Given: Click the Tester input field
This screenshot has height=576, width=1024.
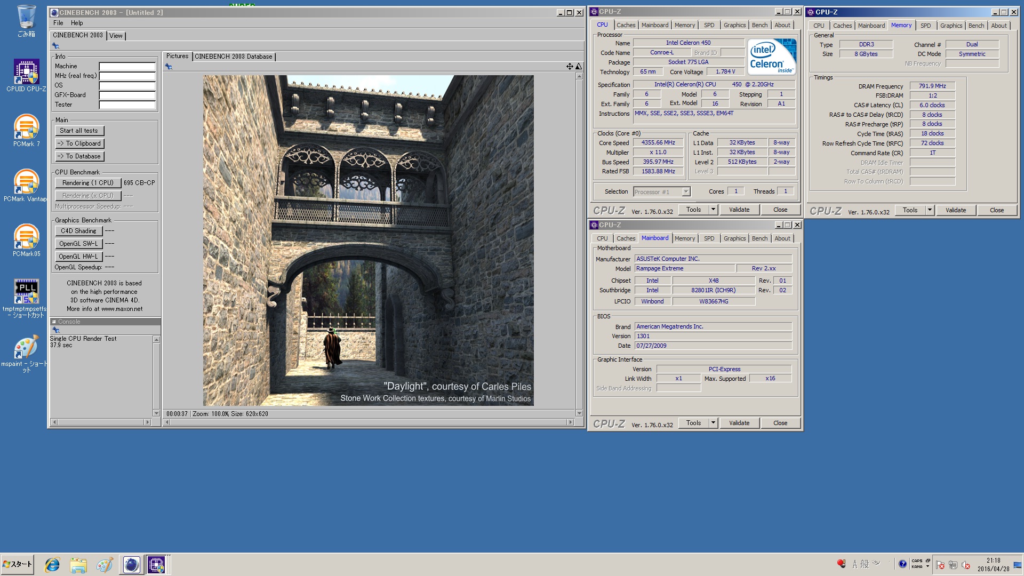Looking at the screenshot, I should click(x=127, y=105).
